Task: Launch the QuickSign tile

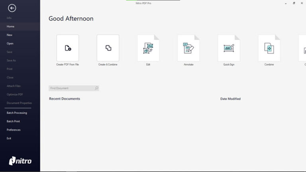Action: pyautogui.click(x=229, y=48)
